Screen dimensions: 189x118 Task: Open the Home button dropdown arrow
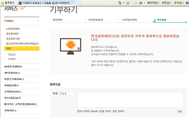[124, 3]
